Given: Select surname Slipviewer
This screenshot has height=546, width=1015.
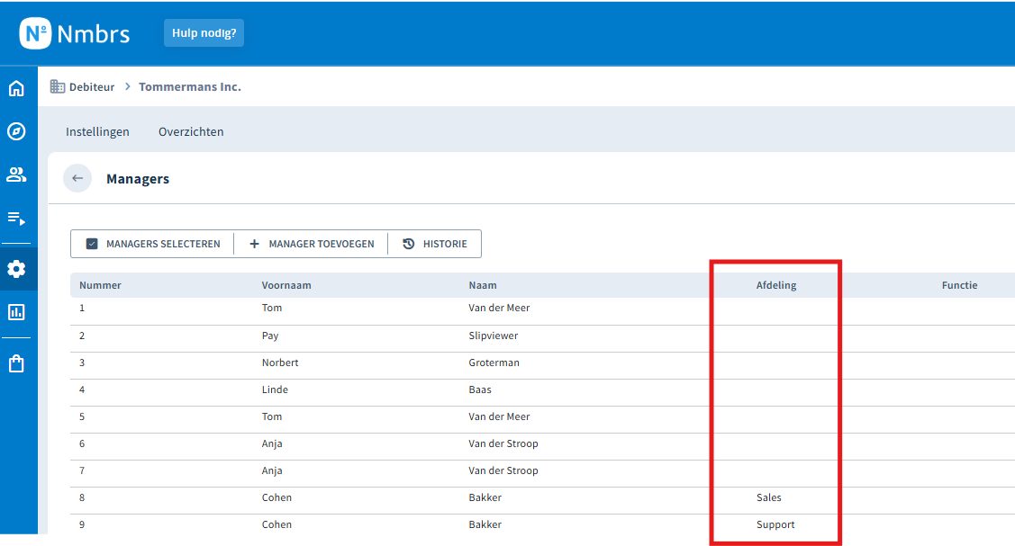Looking at the screenshot, I should [494, 336].
